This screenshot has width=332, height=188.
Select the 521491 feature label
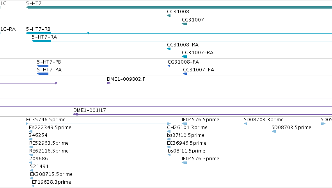pyautogui.click(x=39, y=167)
